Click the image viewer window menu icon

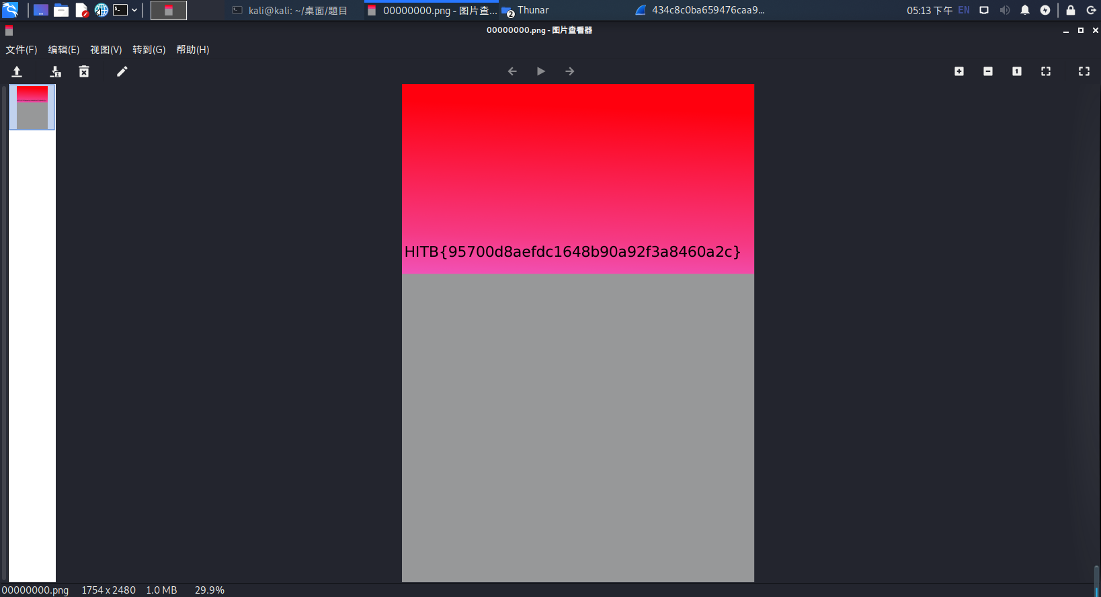9,30
